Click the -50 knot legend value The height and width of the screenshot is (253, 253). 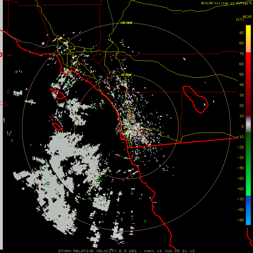point(240,179)
